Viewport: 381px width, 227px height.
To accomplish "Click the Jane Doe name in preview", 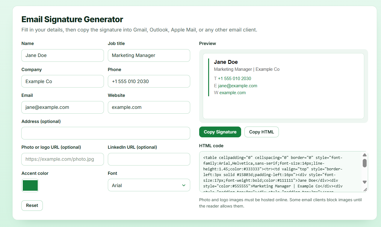I will click(x=226, y=62).
